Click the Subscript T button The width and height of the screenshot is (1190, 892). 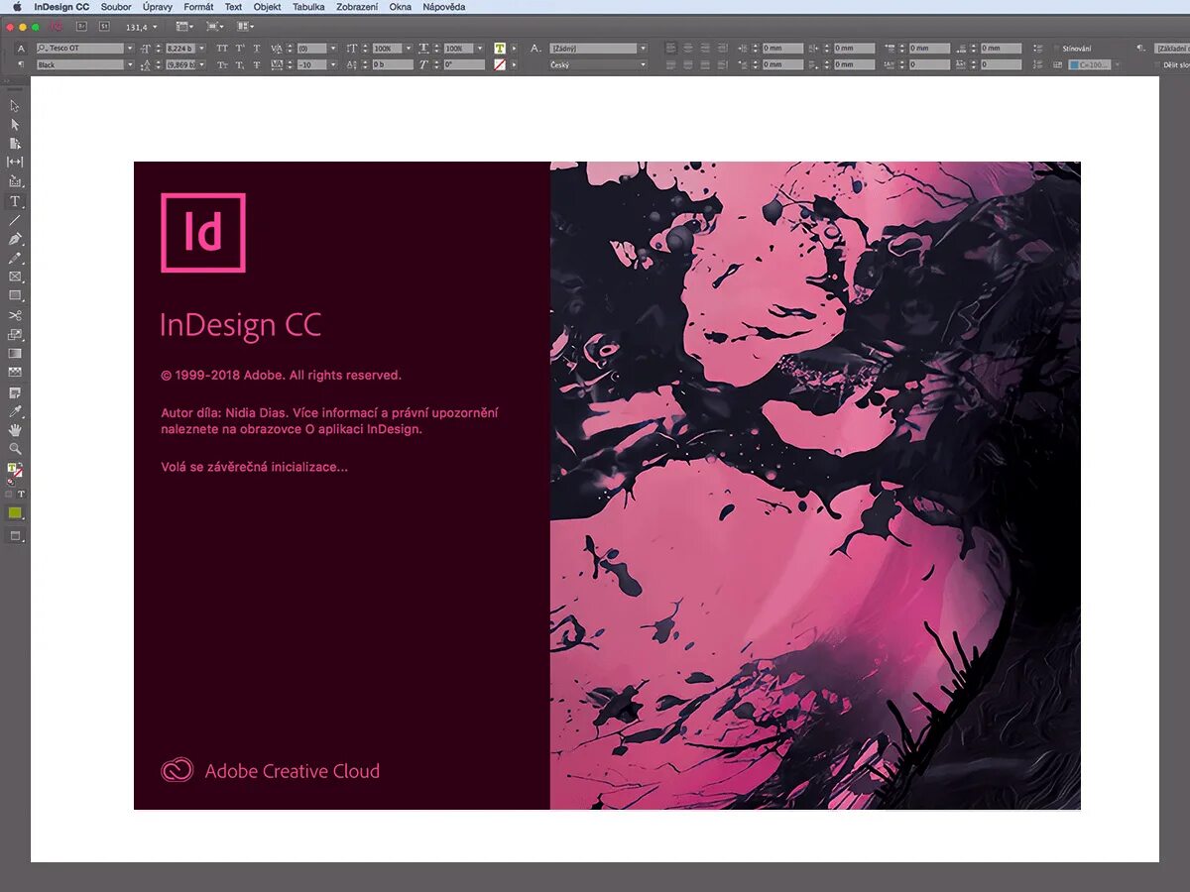coord(239,64)
